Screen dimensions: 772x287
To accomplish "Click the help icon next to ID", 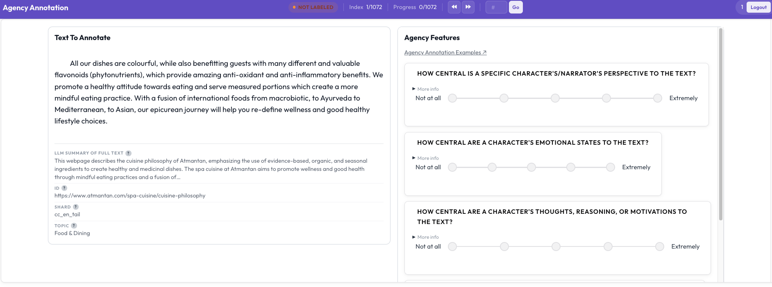I will 64,188.
